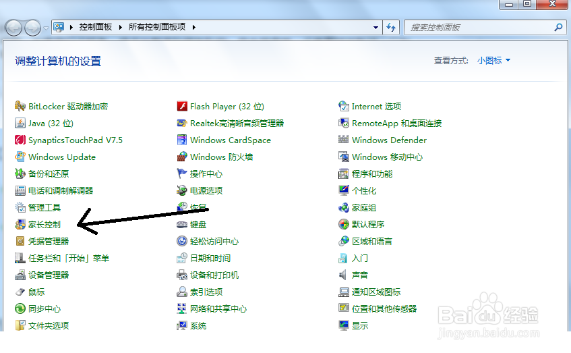Click the 控制面板 breadcrumb item
The height and width of the screenshot is (353, 571).
96,27
